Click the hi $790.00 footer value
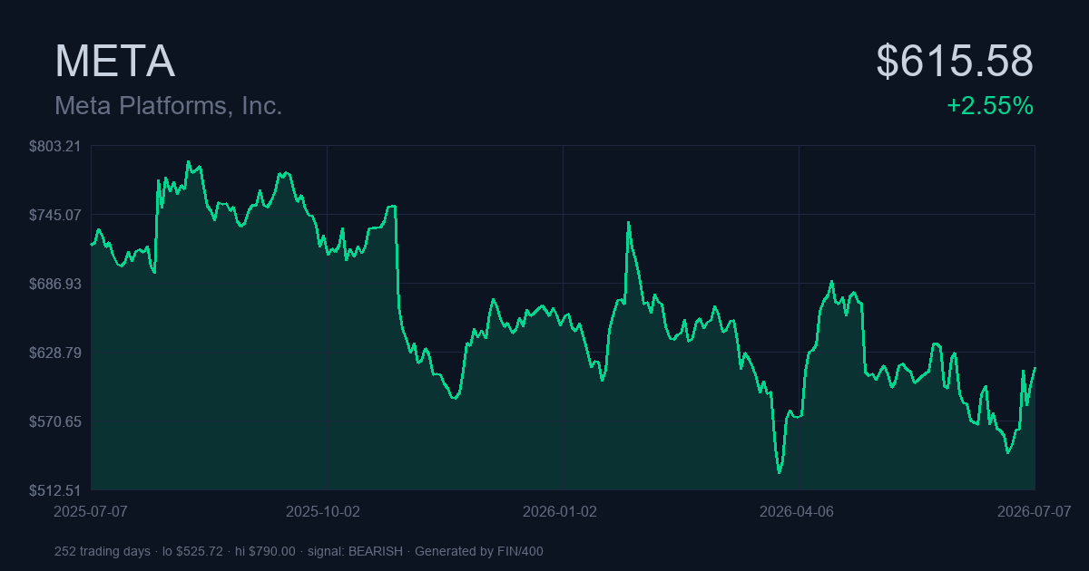Screen dimensions: 1089x571 point(265,551)
